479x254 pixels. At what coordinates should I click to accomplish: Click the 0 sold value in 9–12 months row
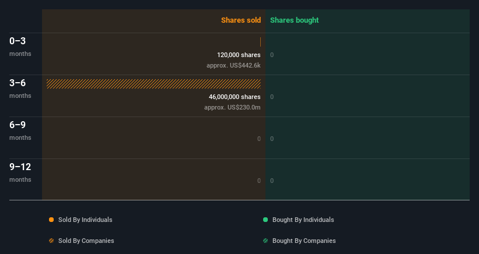259,181
